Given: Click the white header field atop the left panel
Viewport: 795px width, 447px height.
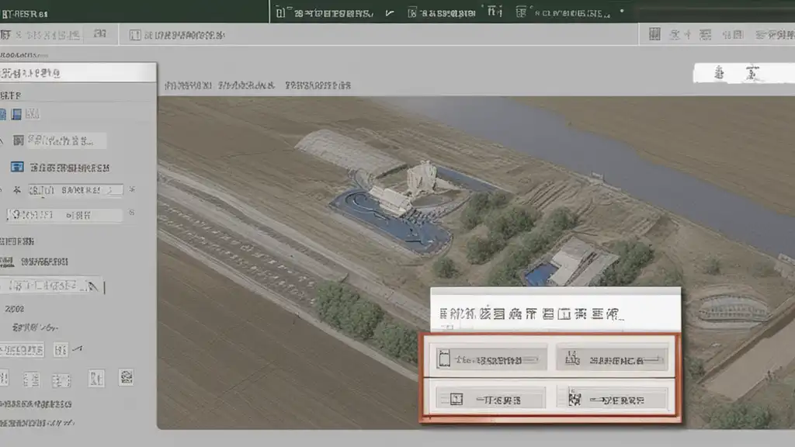Looking at the screenshot, I should [78, 72].
